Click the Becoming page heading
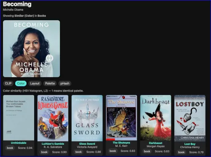Viewport: 211px width, 157px height. (17, 4)
